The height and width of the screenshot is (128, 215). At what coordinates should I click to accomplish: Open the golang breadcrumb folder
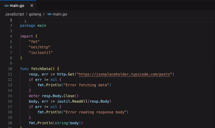pos(35,14)
